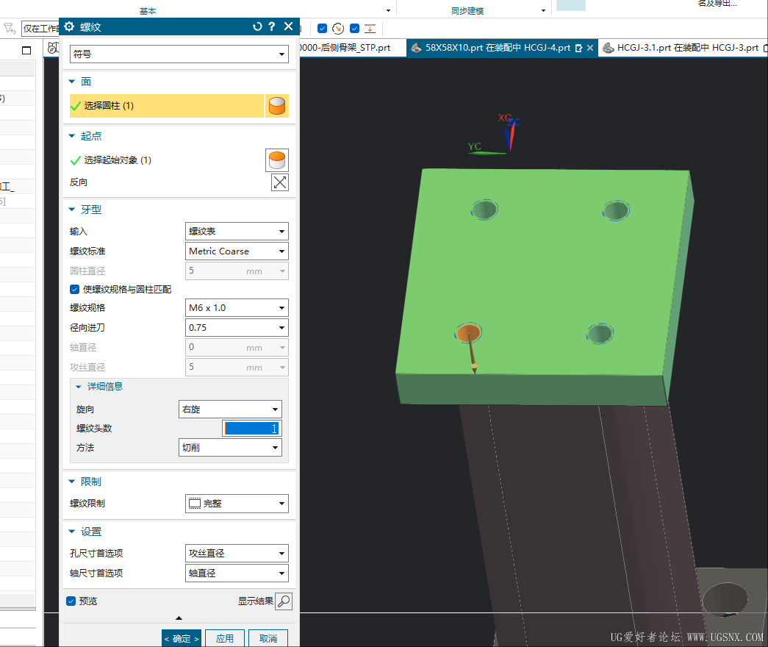The width and height of the screenshot is (768, 647).
Task: Open the 输入 螺纹表 dropdown
Action: tap(237, 232)
